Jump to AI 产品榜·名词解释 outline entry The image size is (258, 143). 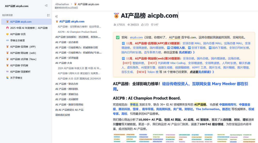coord(67,99)
